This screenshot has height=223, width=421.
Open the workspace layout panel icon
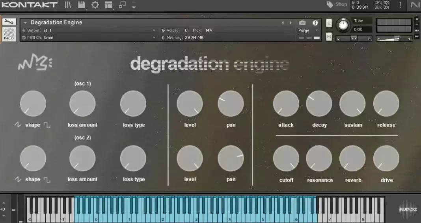(x=109, y=5)
